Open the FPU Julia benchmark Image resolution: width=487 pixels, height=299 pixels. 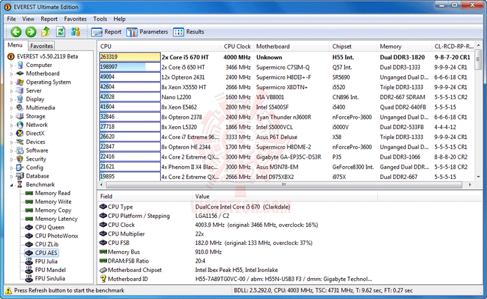[42, 261]
